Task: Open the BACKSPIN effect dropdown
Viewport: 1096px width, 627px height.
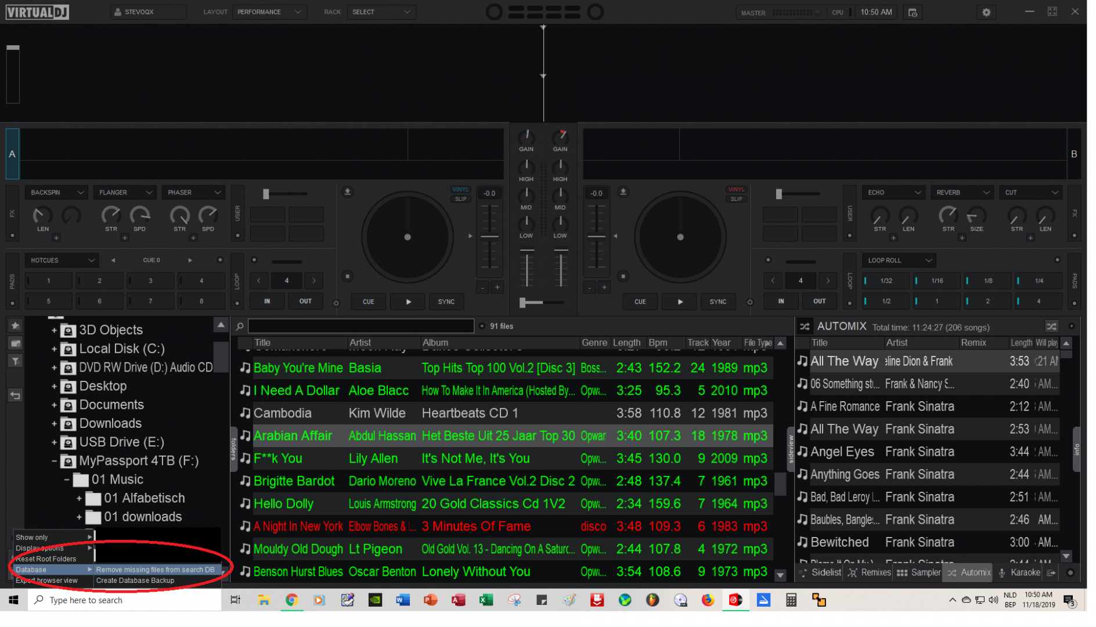Action: 56,192
